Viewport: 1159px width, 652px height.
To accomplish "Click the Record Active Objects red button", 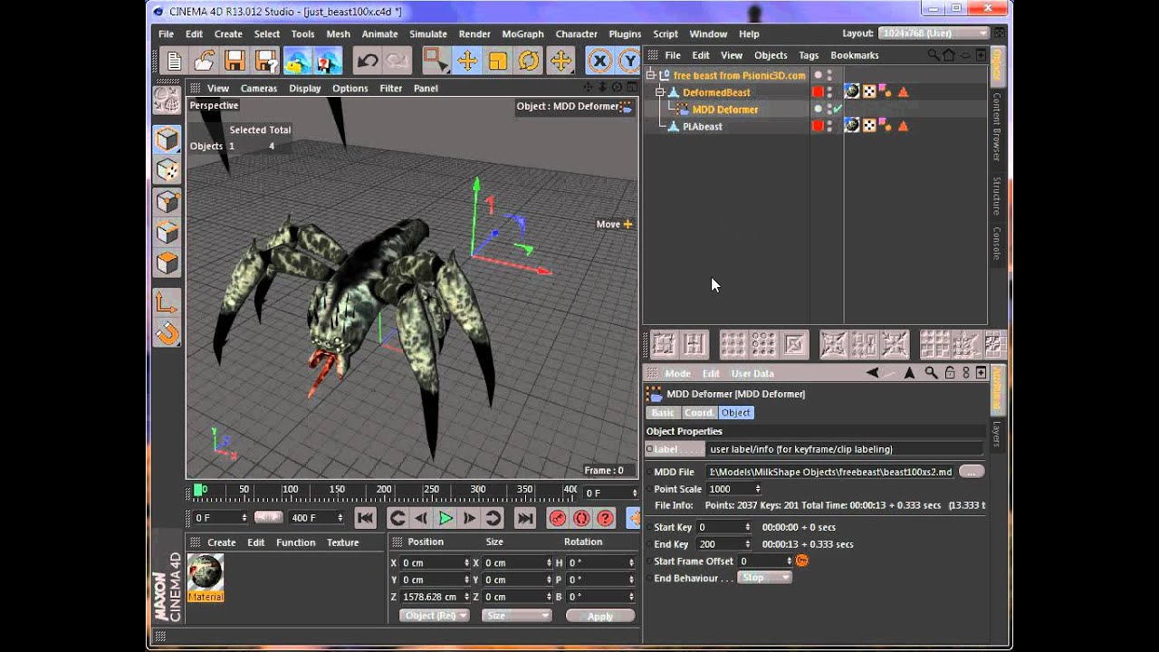I will 558,518.
